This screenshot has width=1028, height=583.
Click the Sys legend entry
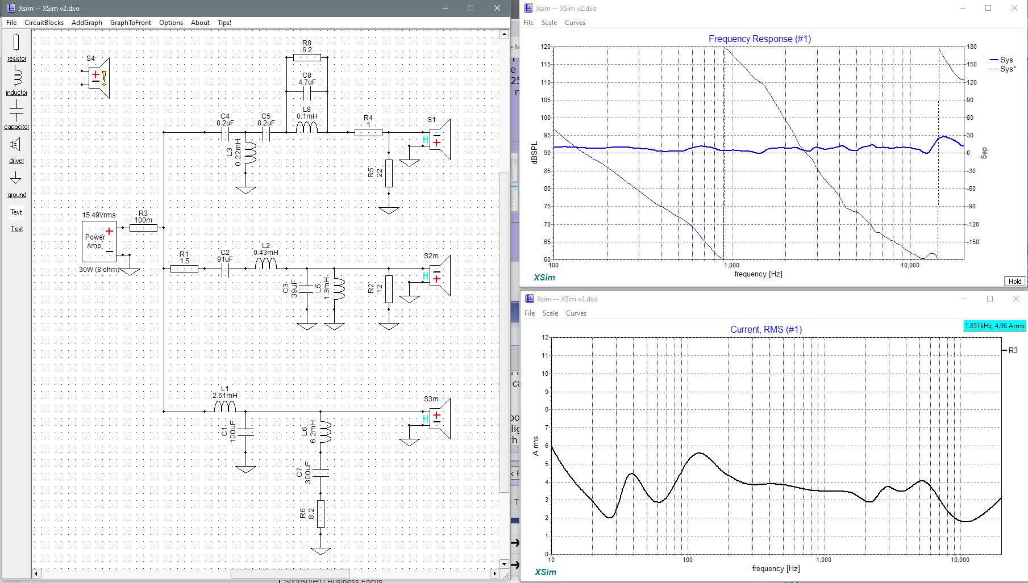[1001, 60]
